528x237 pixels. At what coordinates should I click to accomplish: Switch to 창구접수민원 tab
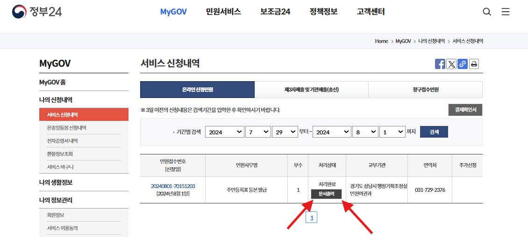[425, 90]
